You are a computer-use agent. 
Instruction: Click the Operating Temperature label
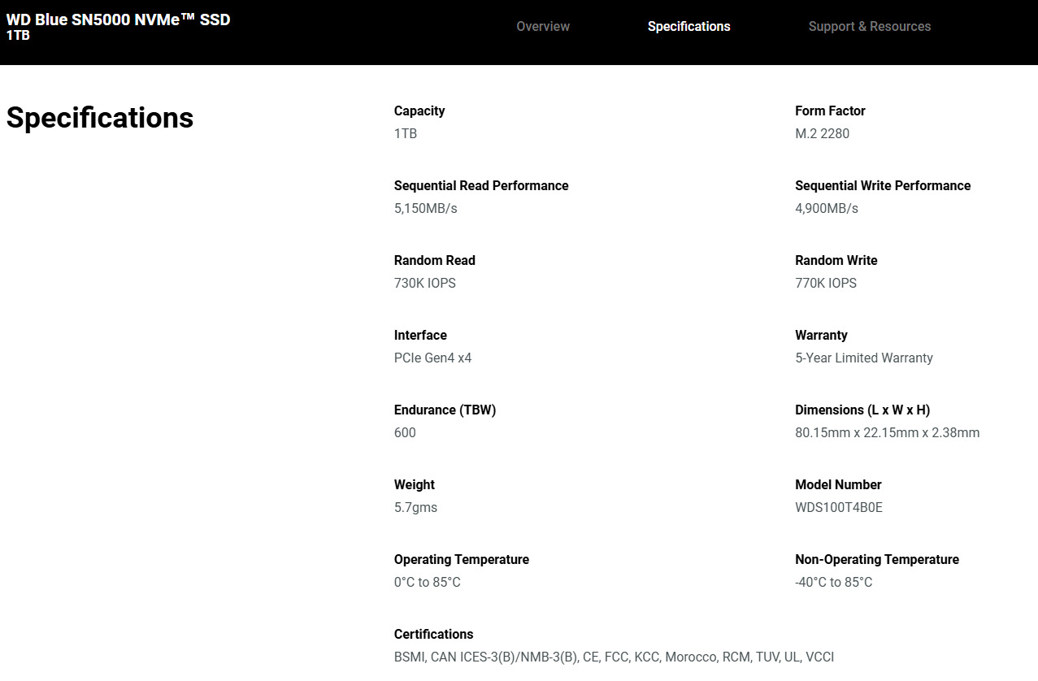point(461,560)
